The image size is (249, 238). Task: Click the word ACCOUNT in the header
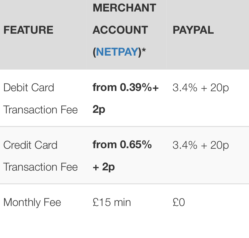tap(120, 30)
